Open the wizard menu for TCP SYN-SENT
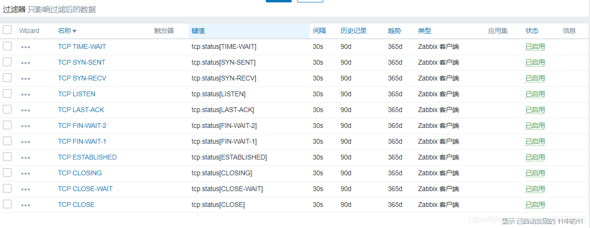The width and height of the screenshot is (590, 228). point(26,63)
